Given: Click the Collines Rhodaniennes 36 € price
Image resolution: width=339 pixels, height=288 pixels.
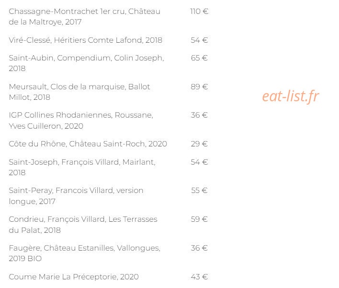Looking at the screenshot, I should click(199, 115).
